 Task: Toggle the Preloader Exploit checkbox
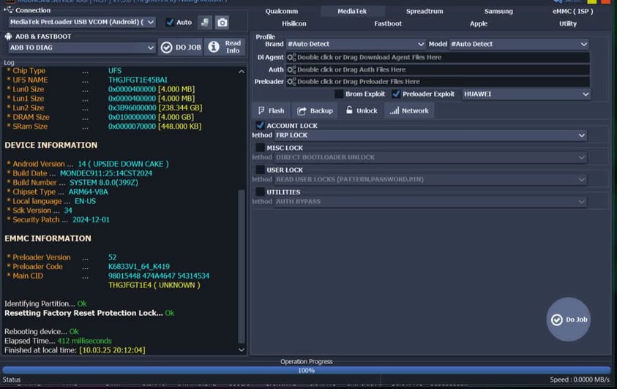pyautogui.click(x=396, y=94)
